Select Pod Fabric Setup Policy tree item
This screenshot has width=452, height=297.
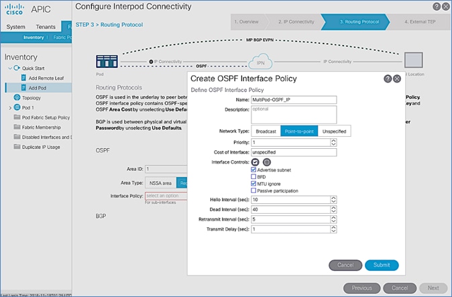tap(46, 117)
